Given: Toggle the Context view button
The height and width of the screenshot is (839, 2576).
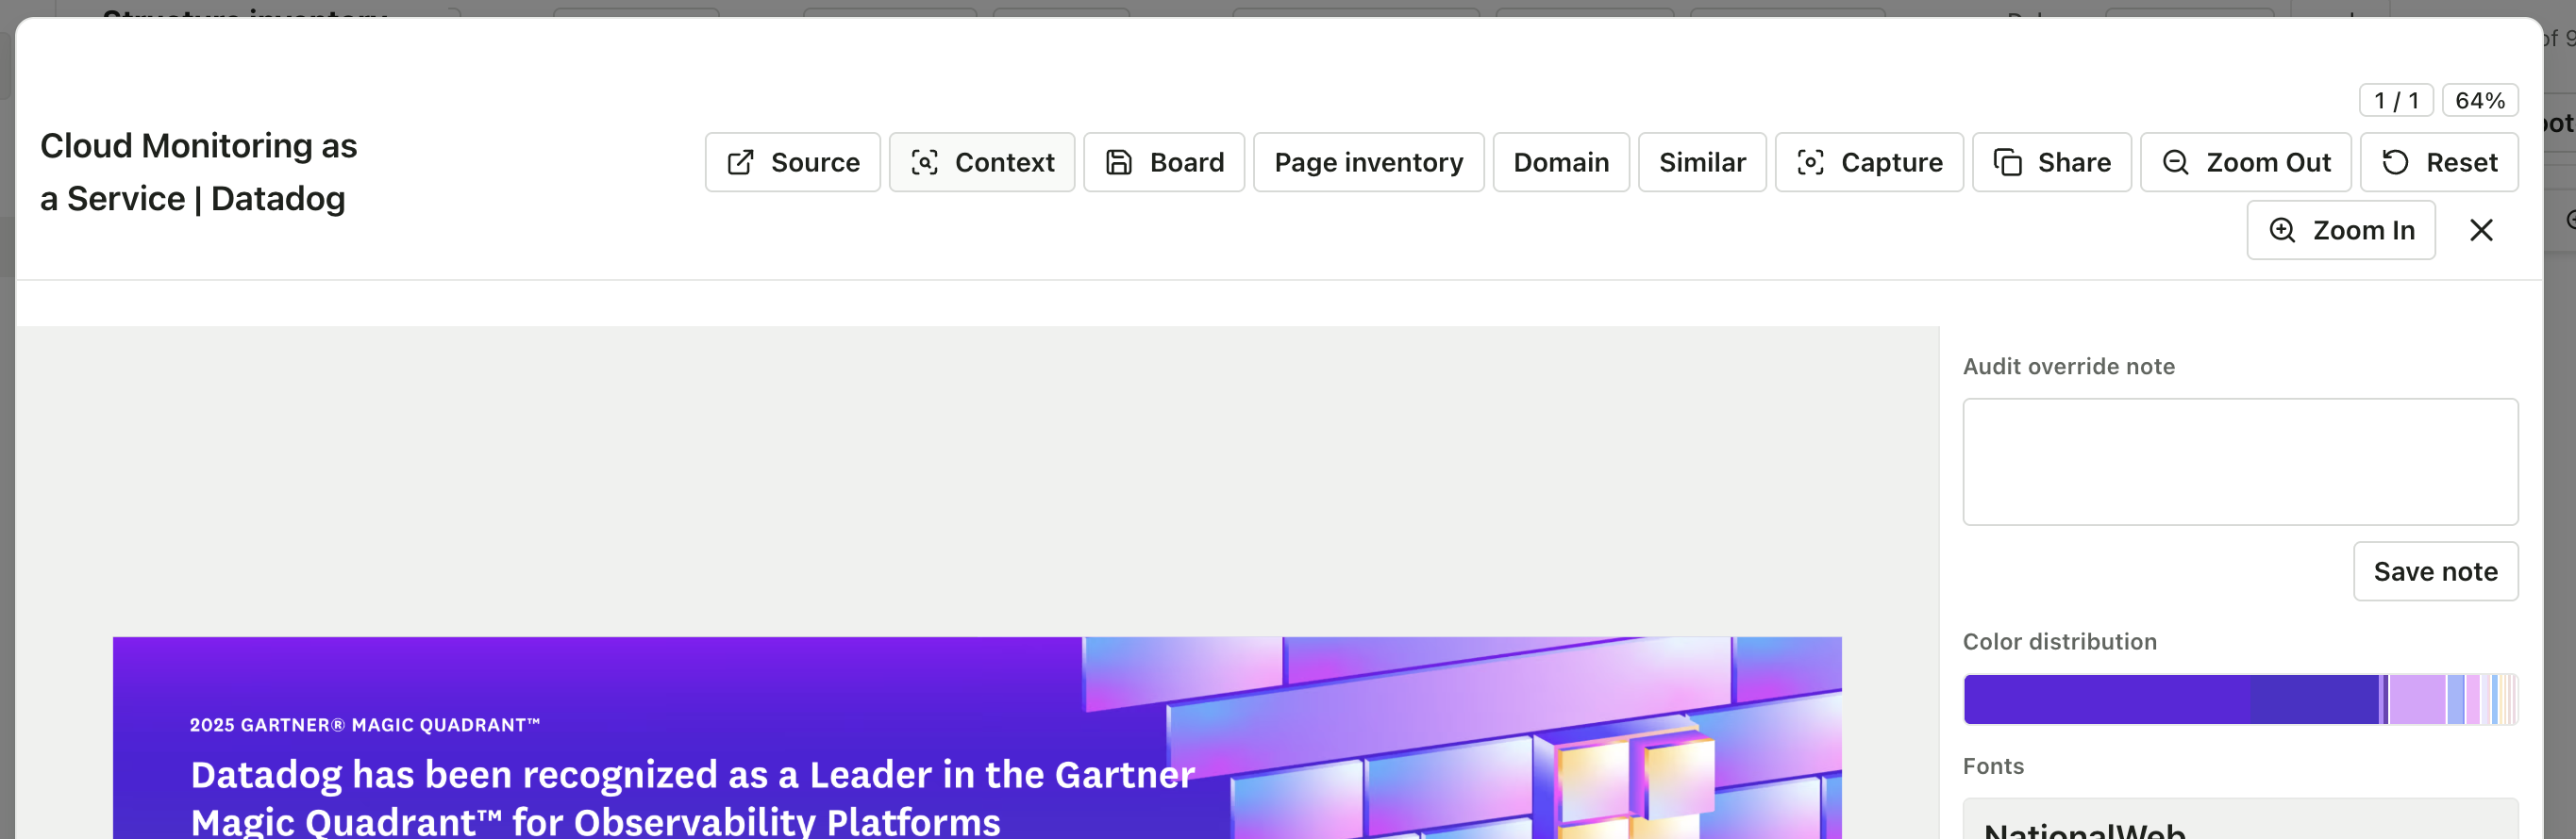Looking at the screenshot, I should [981, 162].
